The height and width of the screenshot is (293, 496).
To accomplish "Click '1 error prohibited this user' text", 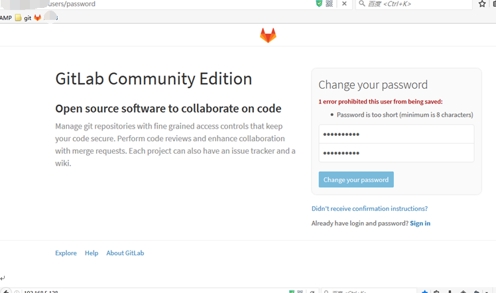I will click(381, 101).
